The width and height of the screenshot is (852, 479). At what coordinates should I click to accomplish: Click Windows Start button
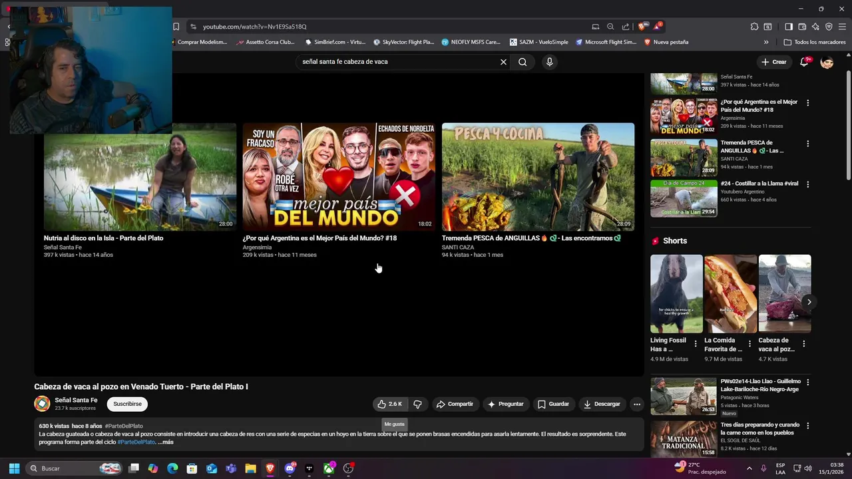pyautogui.click(x=14, y=468)
